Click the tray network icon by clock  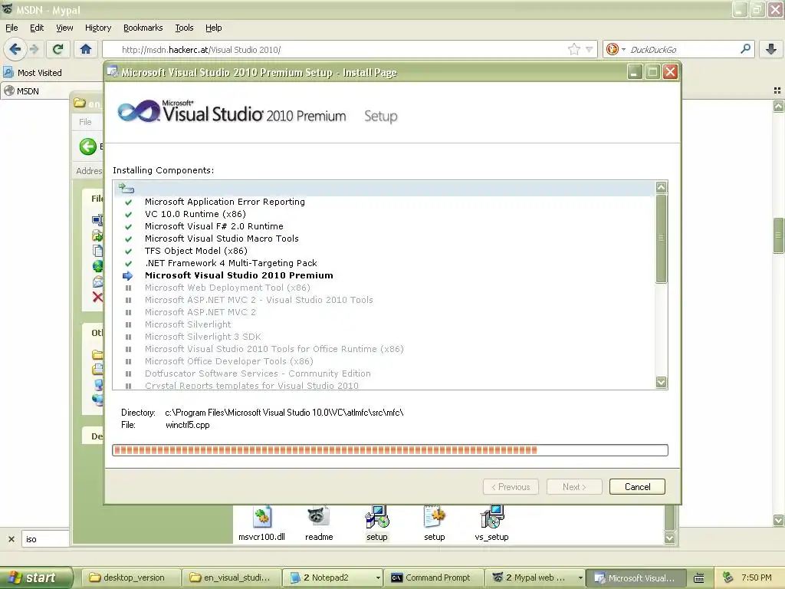coord(728,577)
